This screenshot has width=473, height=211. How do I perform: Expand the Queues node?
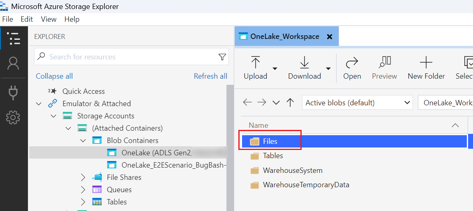coord(83,190)
